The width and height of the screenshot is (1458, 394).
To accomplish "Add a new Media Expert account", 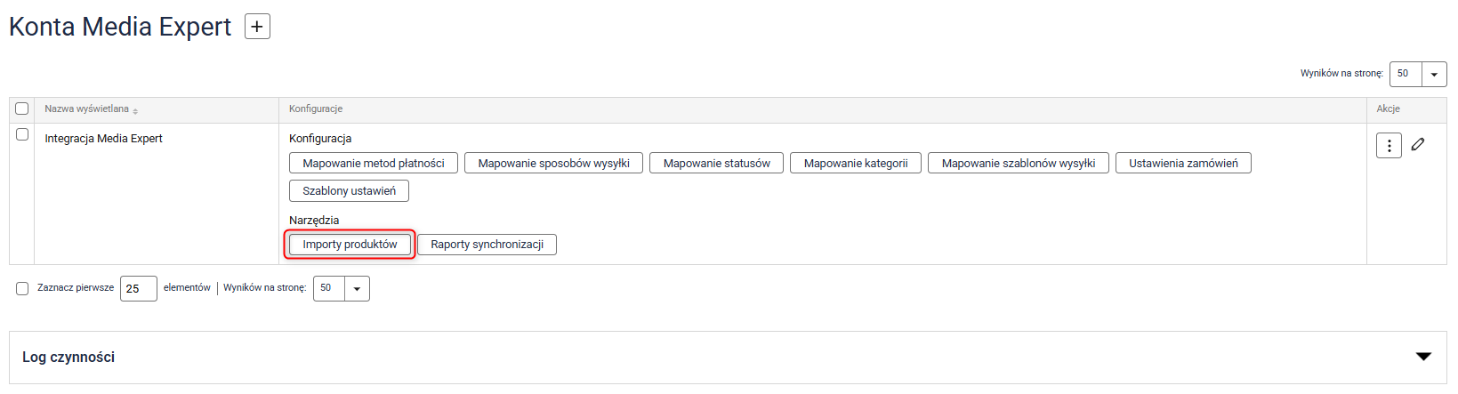I will pos(257,27).
